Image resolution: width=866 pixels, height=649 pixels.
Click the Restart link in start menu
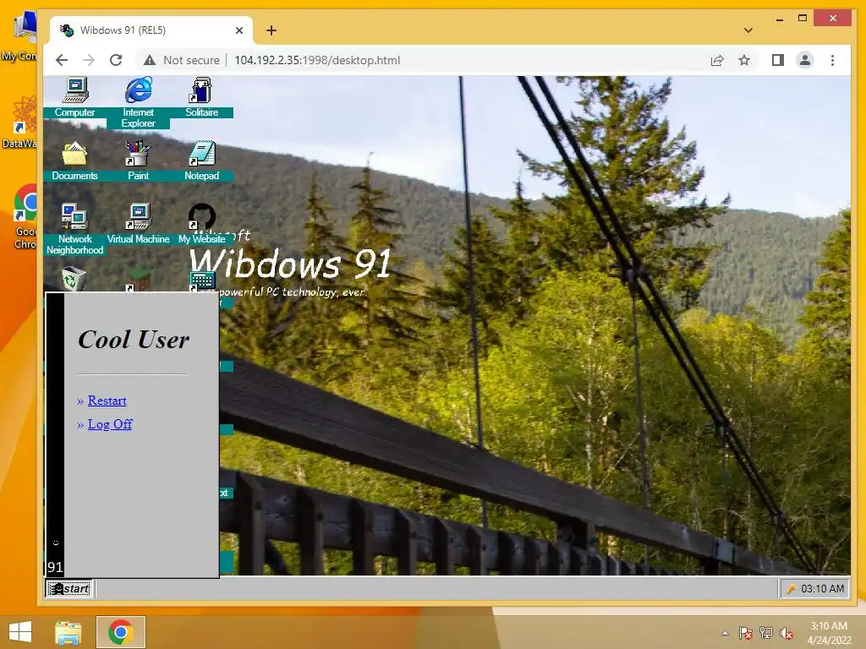107,401
